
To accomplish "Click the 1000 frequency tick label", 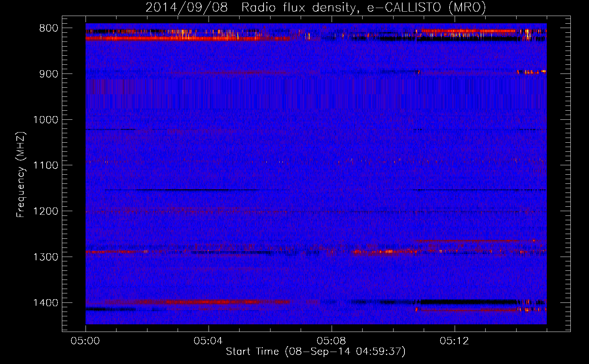I will pyautogui.click(x=46, y=120).
